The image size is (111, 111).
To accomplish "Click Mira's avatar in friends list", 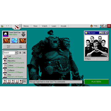I will [x=5, y=76].
